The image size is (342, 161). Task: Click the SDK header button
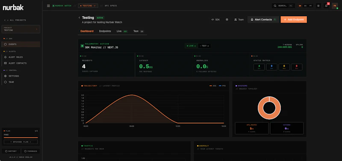tap(215, 20)
